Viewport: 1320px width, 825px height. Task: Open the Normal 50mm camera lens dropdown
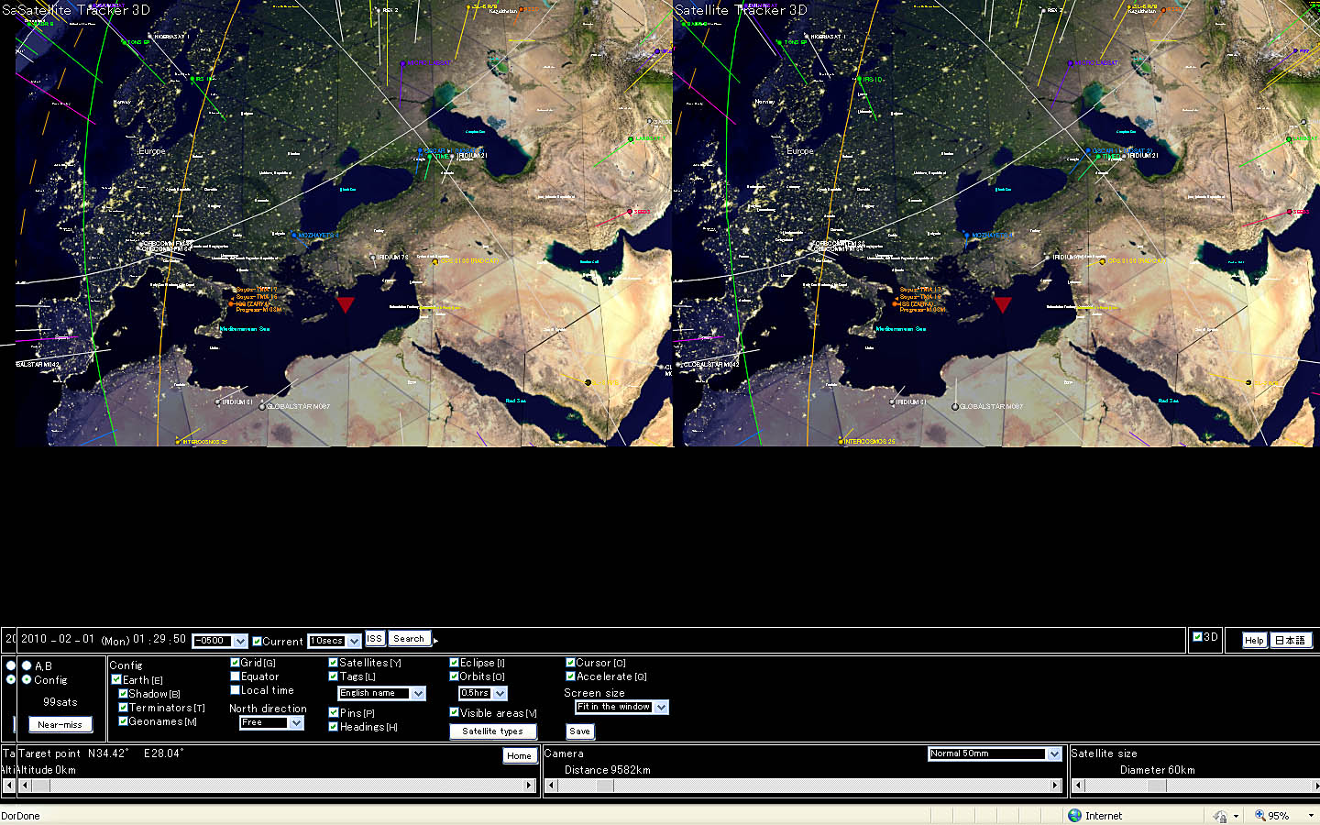[x=995, y=754]
